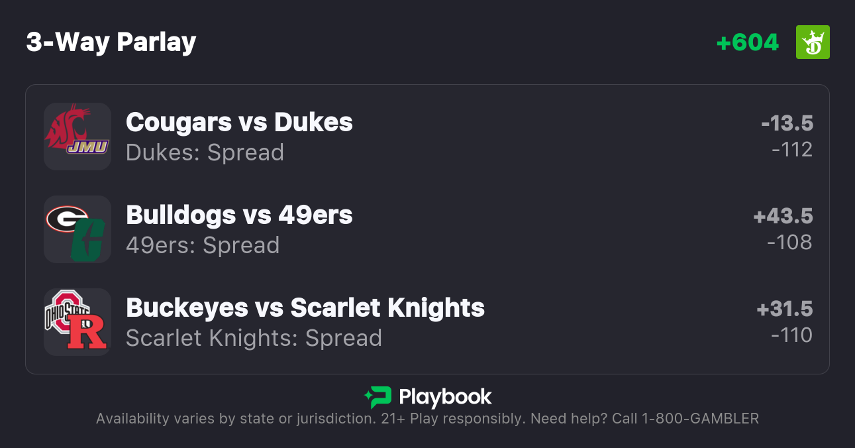Image resolution: width=855 pixels, height=448 pixels.
Task: Open the Cougars vs Dukes matchup
Action: pos(239,123)
